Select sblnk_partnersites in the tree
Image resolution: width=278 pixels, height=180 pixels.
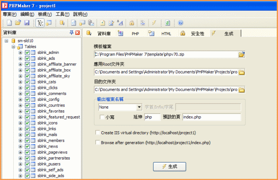(x=54, y=158)
